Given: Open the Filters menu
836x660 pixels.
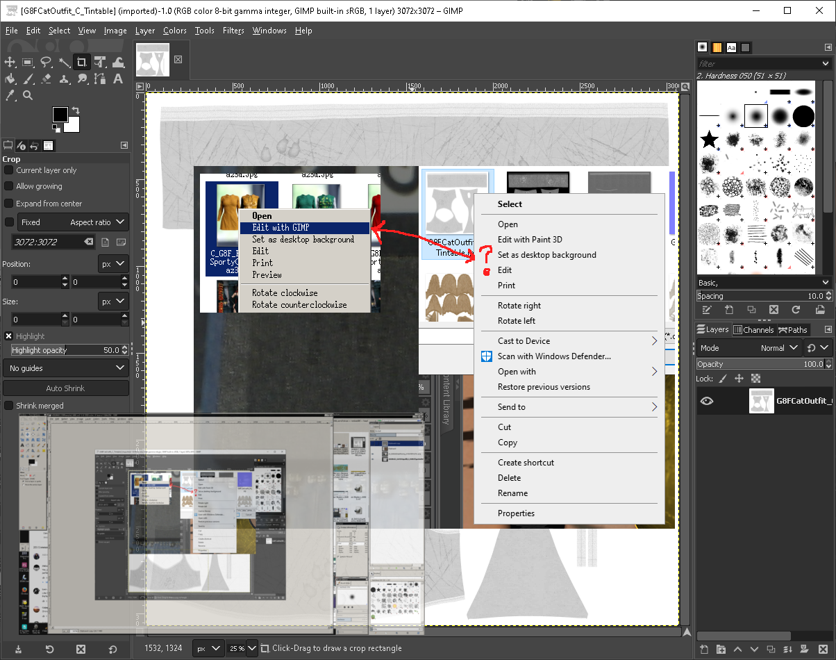Looking at the screenshot, I should pyautogui.click(x=233, y=31).
